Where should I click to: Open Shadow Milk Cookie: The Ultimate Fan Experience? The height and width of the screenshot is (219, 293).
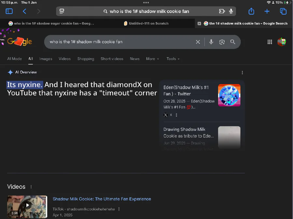coord(102,199)
